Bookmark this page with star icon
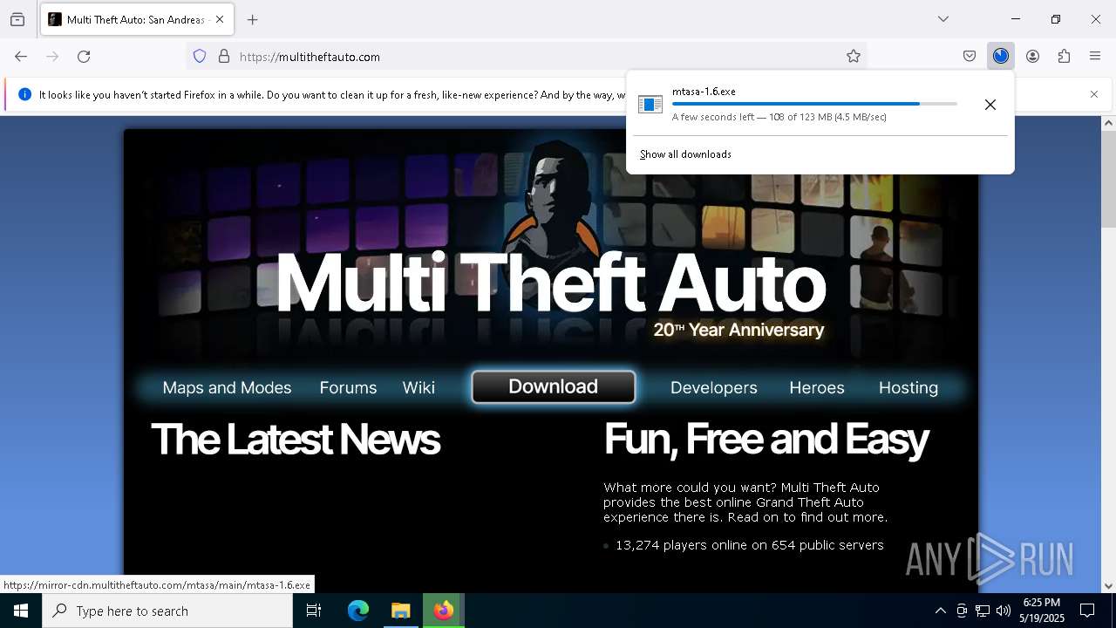1116x628 pixels. click(x=854, y=57)
